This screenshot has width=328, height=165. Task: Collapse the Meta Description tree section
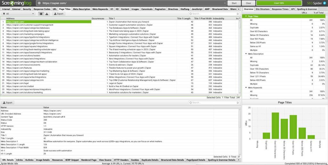(x=246, y=54)
